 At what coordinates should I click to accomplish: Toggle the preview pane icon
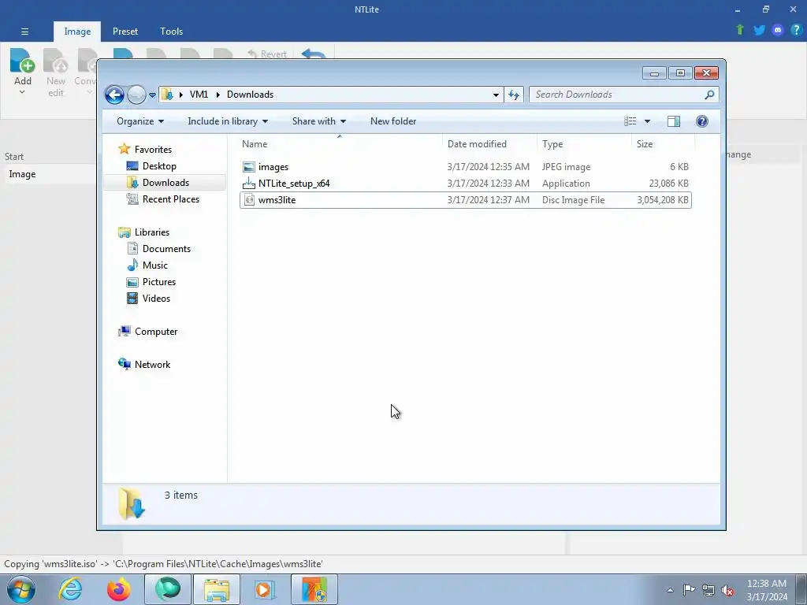(x=673, y=121)
